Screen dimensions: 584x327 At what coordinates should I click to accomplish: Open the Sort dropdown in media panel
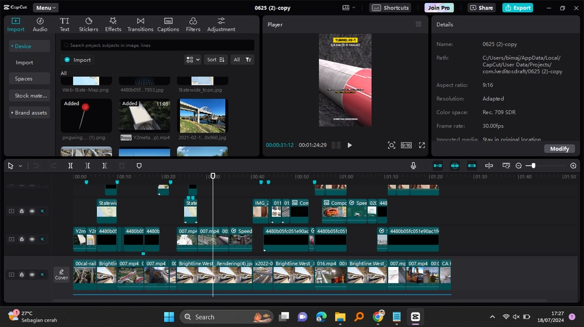coord(215,59)
